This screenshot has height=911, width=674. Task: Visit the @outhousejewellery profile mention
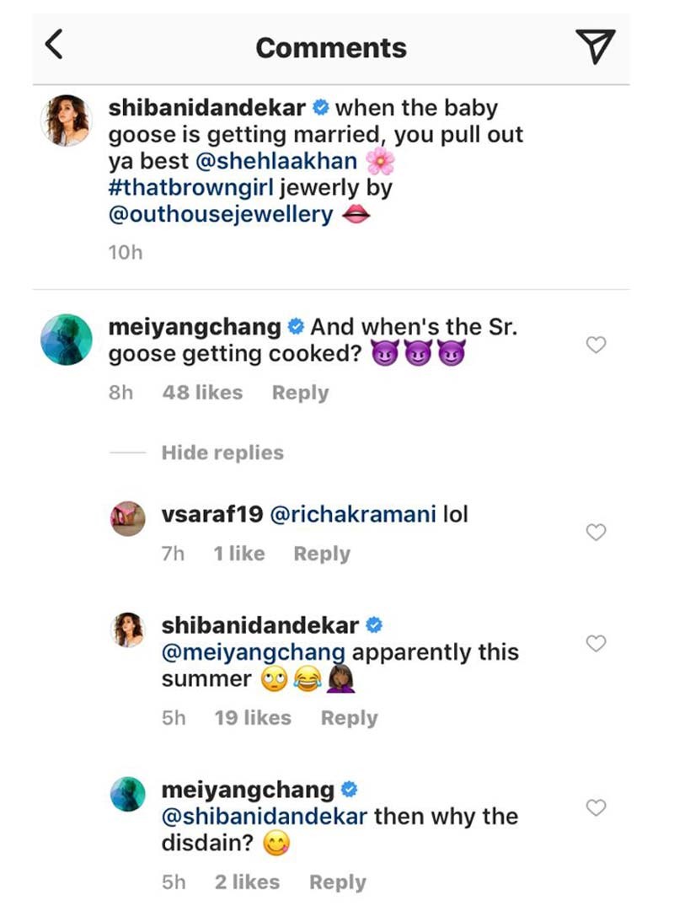point(222,215)
